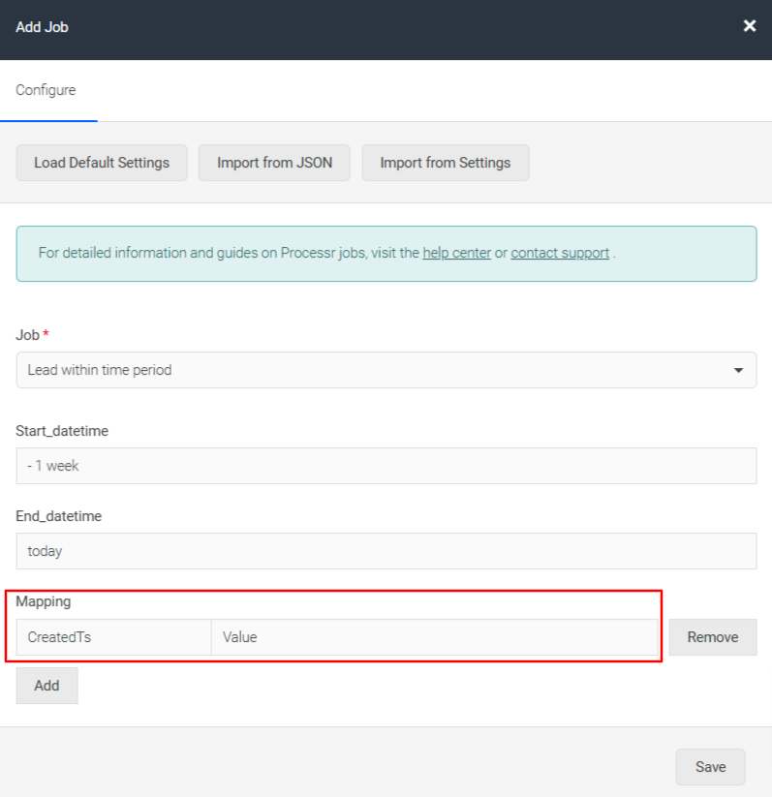Screen dimensions: 772x797
Task: Open the help center link
Action: coord(456,253)
